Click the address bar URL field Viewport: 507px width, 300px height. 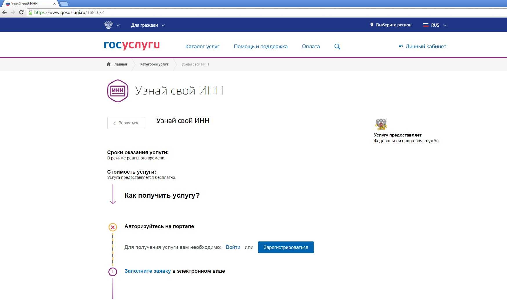(x=267, y=12)
